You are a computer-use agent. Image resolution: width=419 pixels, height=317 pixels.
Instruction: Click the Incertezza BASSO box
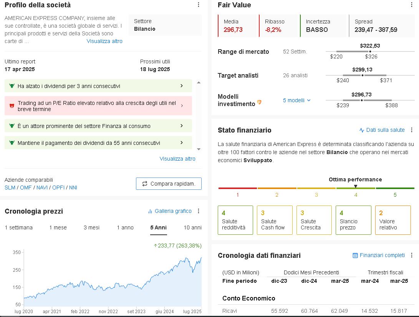click(323, 26)
